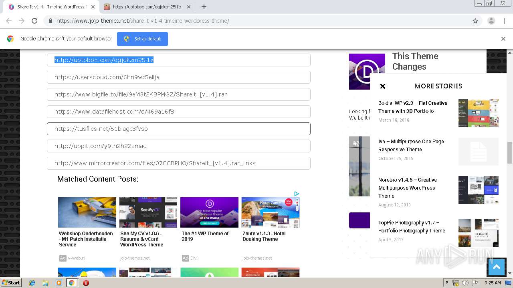Image resolution: width=513 pixels, height=288 pixels.
Task: Reload the current page
Action: coord(34,21)
